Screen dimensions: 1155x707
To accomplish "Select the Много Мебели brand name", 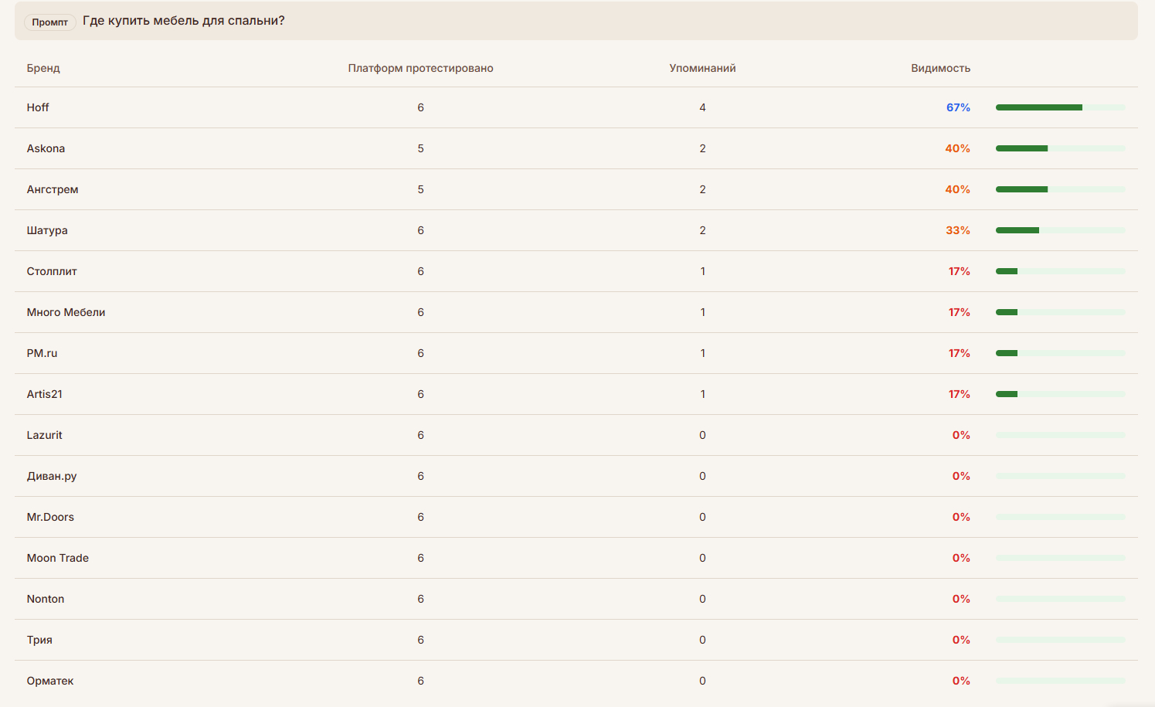I will pos(66,312).
